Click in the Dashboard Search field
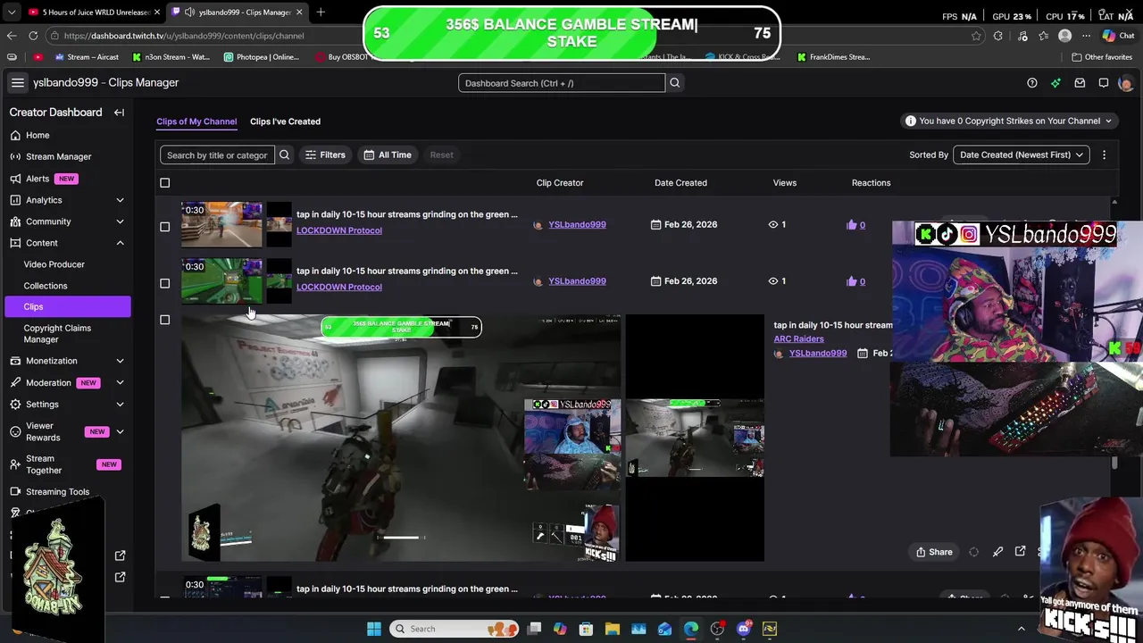1143x643 pixels. pyautogui.click(x=562, y=83)
